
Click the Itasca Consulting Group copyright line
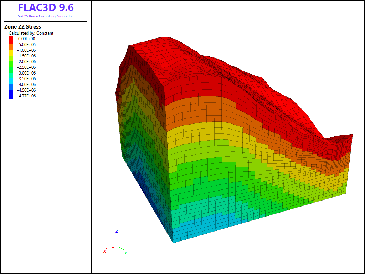(x=46, y=16)
